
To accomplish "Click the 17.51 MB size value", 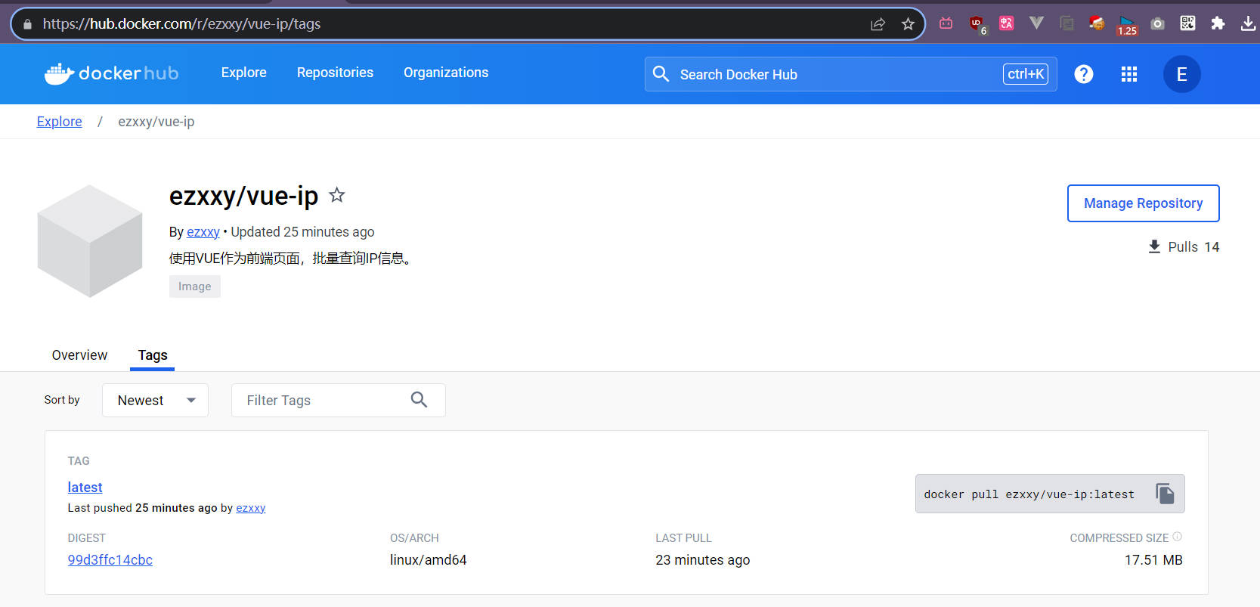I will 1153,560.
